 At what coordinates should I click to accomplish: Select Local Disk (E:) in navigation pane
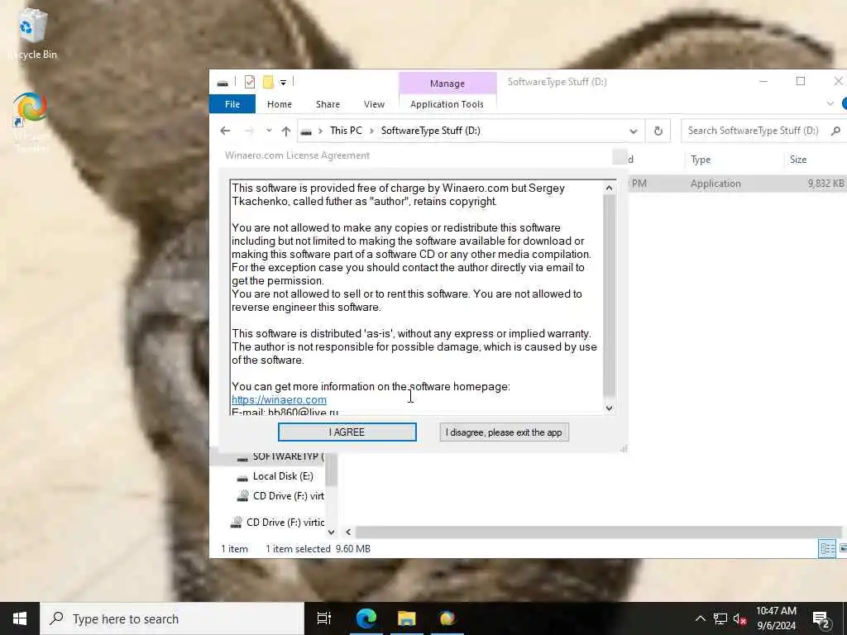(x=283, y=476)
